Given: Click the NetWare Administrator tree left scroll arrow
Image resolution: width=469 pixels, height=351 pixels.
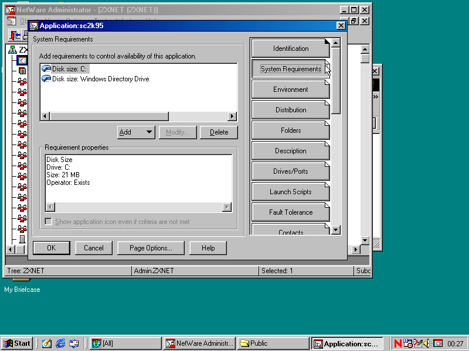Looking at the screenshot, I should point(10,249).
